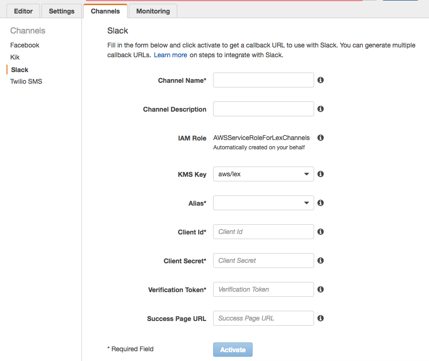Follow the Learn more link
Viewport: 429px width, 361px height.
[x=170, y=55]
